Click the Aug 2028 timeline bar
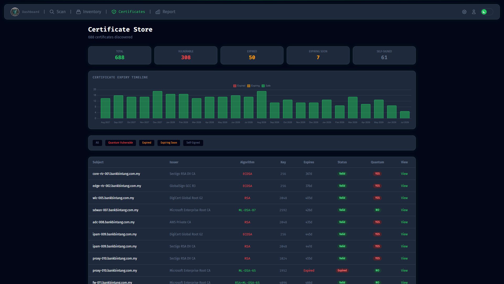Image resolution: width=504 pixels, height=284 pixels. coord(262,105)
